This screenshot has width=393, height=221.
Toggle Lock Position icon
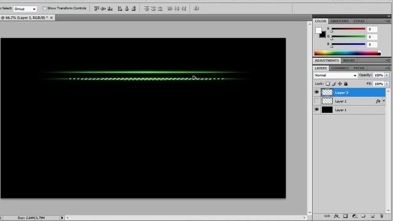point(340,83)
